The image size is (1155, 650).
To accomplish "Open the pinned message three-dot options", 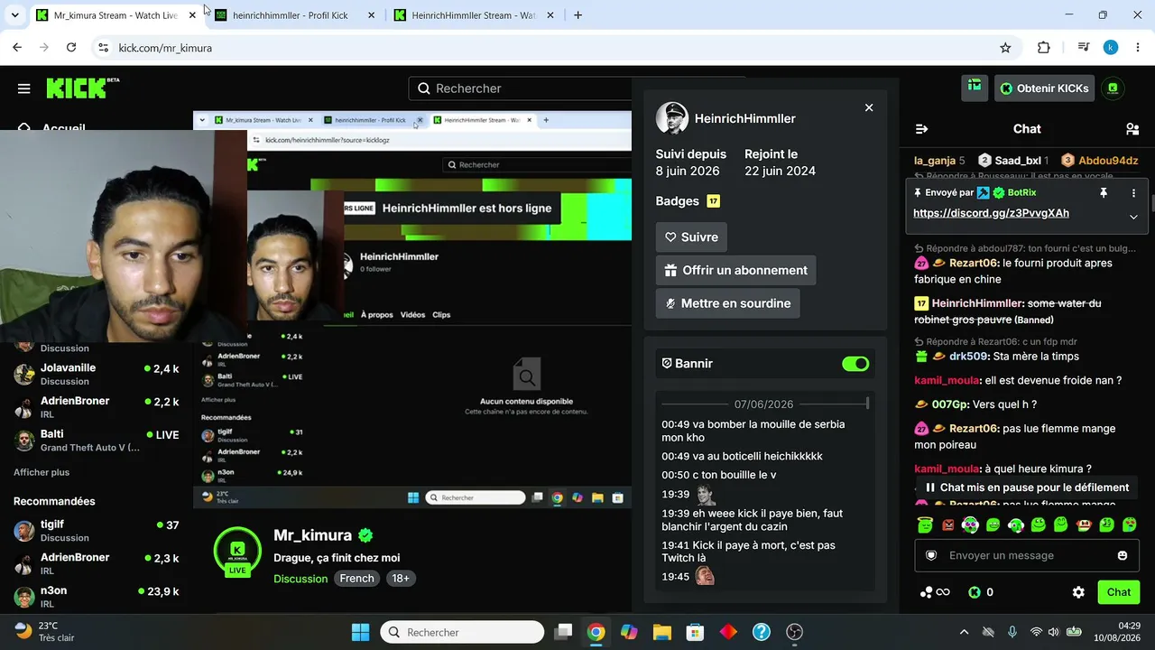I will coord(1133,193).
